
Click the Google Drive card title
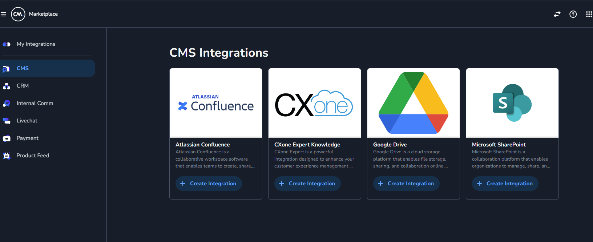pyautogui.click(x=390, y=145)
